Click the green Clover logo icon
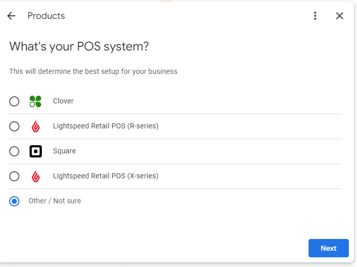The image size is (357, 267). click(36, 101)
